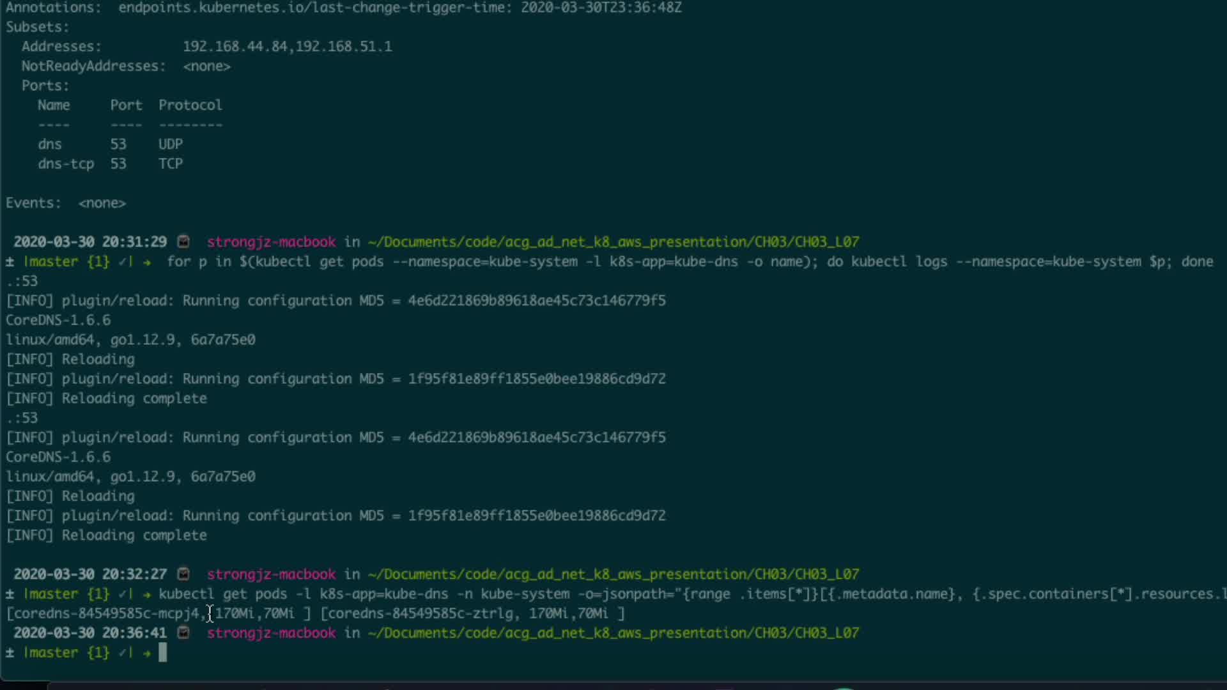This screenshot has width=1227, height=690.
Task: Click the prompt arrow on the last empty prompt line
Action: click(147, 653)
